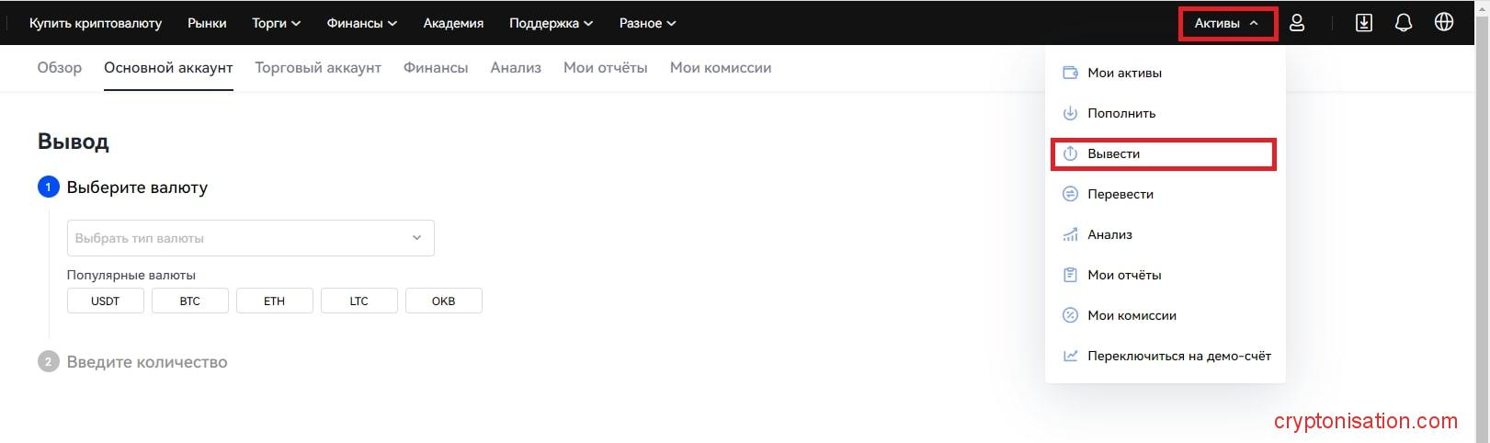
Task: Choose BTC popular currency
Action: click(x=190, y=301)
